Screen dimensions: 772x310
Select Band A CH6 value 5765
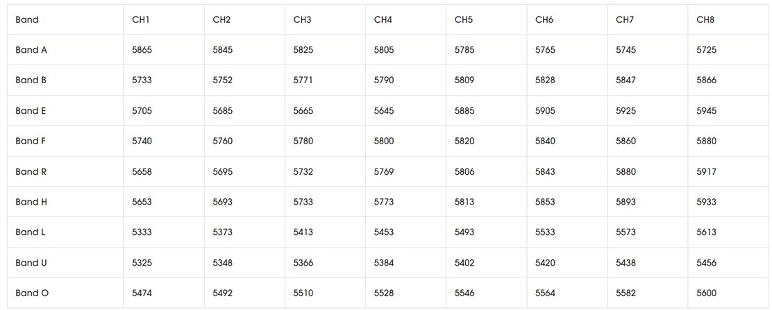545,50
